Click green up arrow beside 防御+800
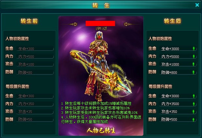This screenshot has width=202, height=138. tap(194, 72)
